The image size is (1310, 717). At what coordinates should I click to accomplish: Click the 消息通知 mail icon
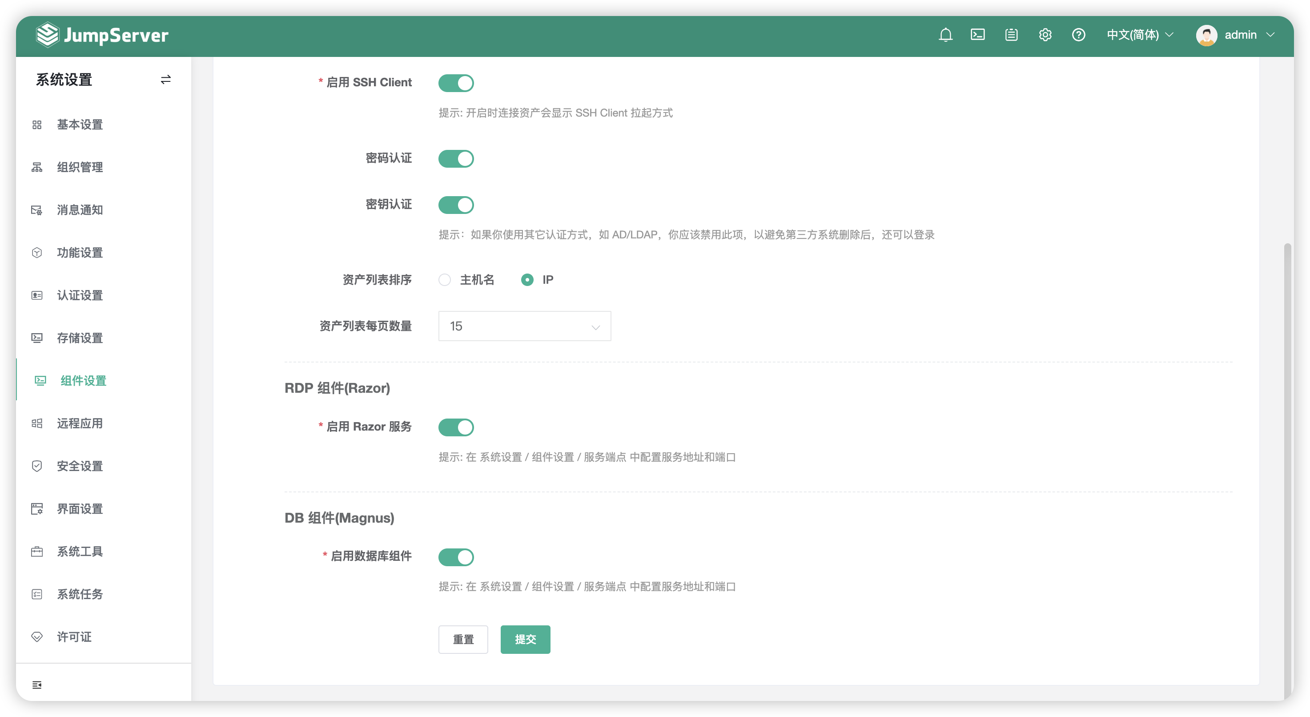coord(37,210)
